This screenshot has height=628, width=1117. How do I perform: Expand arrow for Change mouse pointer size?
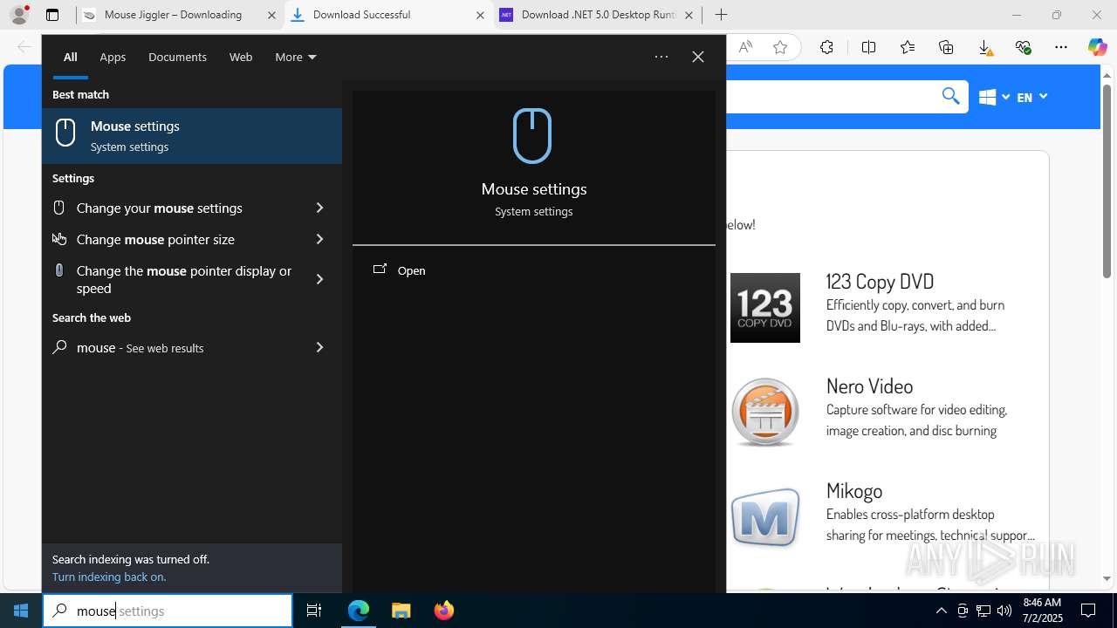pyautogui.click(x=319, y=239)
